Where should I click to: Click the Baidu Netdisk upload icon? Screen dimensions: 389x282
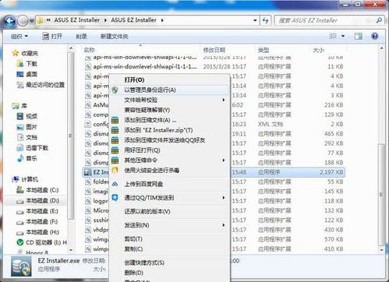click(115, 184)
